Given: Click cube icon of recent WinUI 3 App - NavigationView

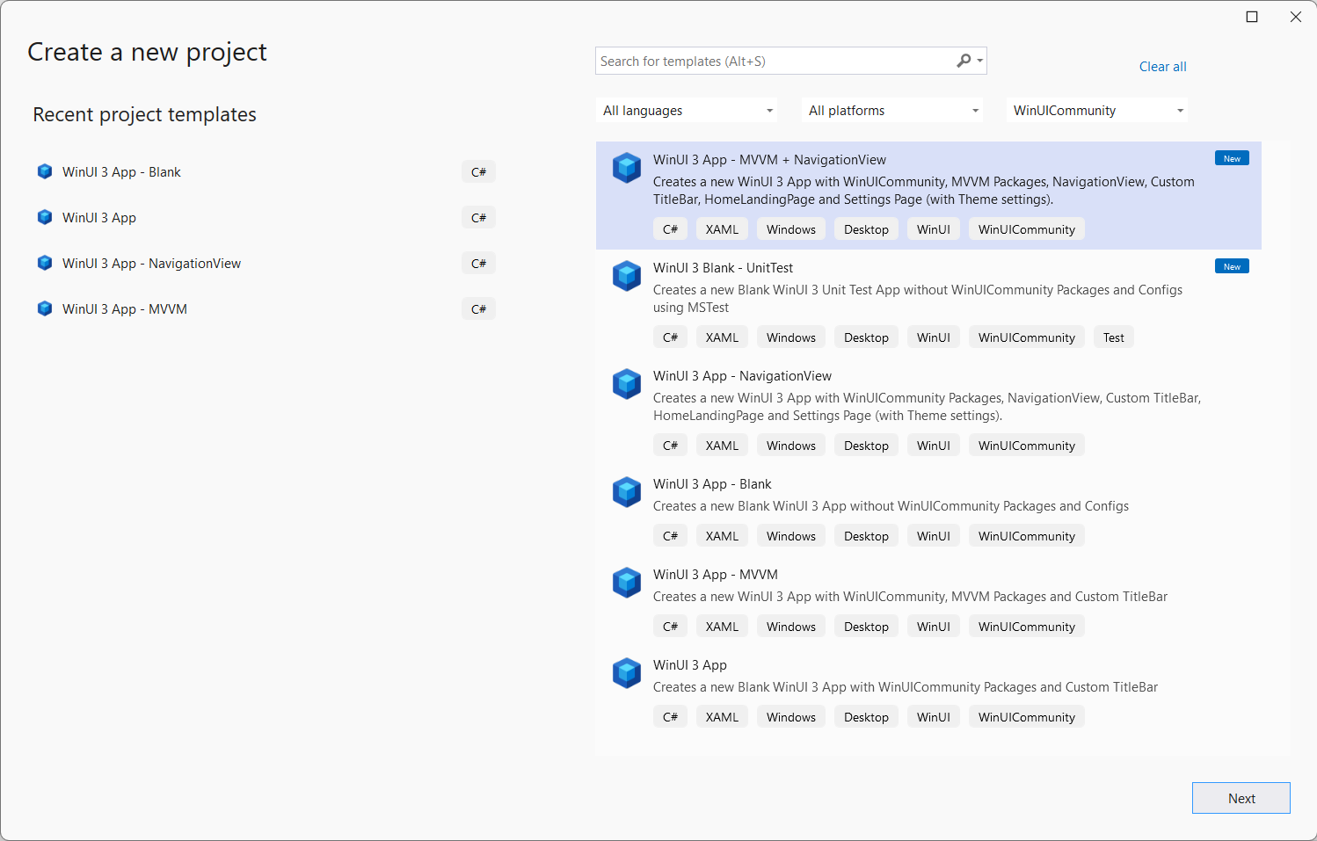Looking at the screenshot, I should [x=45, y=263].
